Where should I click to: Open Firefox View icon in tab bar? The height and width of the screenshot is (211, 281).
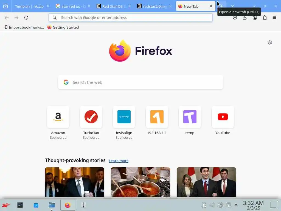pyautogui.click(x=5, y=6)
